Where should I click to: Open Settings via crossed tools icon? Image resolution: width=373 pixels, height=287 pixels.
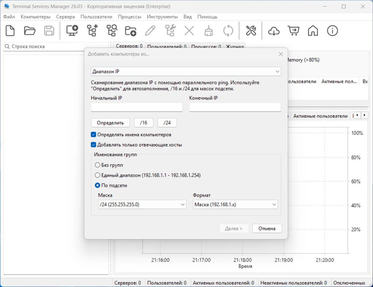251,31
